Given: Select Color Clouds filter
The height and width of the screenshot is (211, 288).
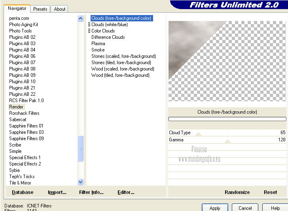Looking at the screenshot, I should (103, 31).
